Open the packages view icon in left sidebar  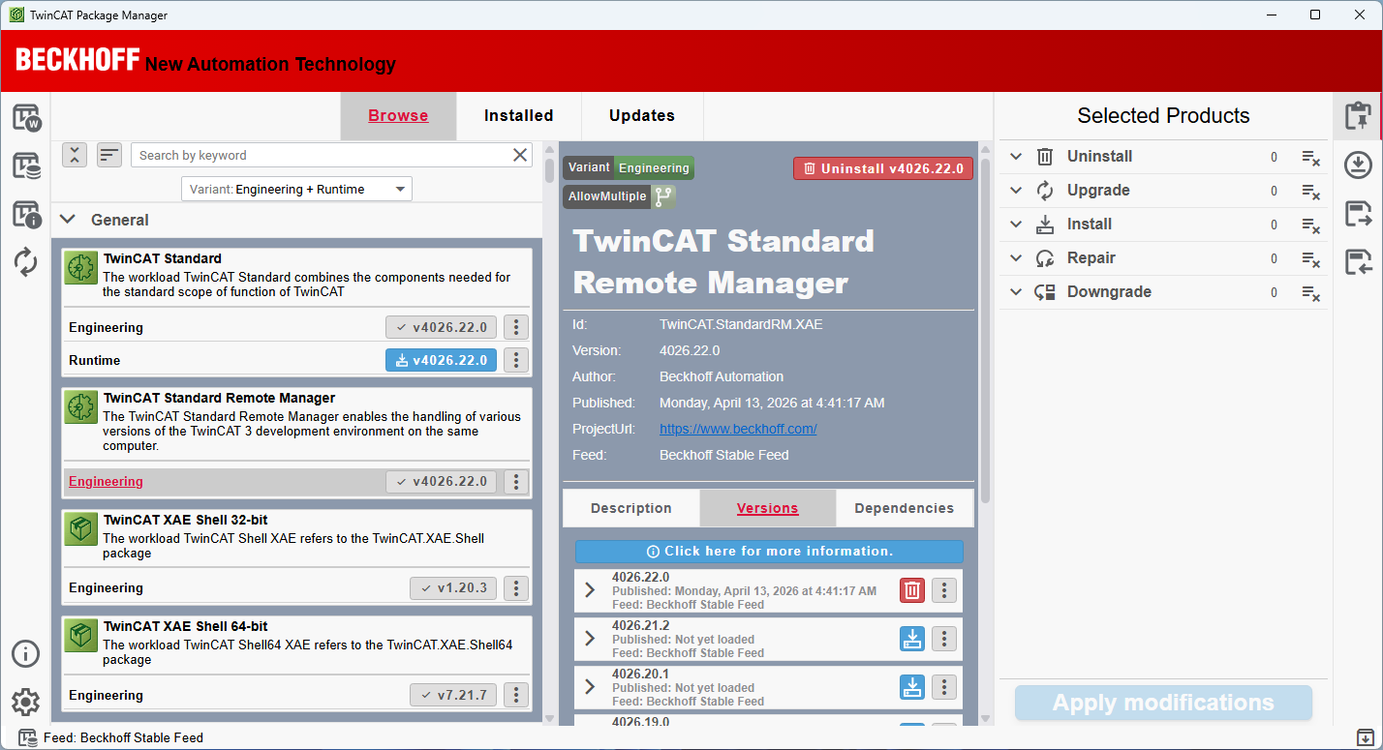point(26,165)
